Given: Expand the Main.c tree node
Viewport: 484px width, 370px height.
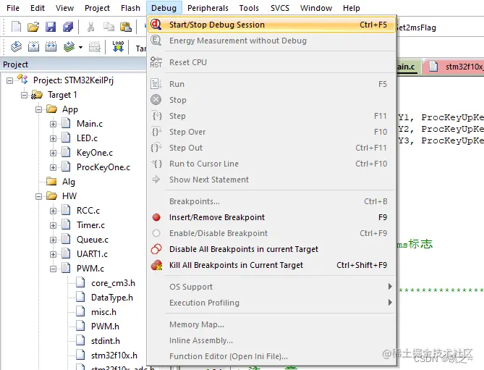Looking at the screenshot, I should click(x=53, y=124).
